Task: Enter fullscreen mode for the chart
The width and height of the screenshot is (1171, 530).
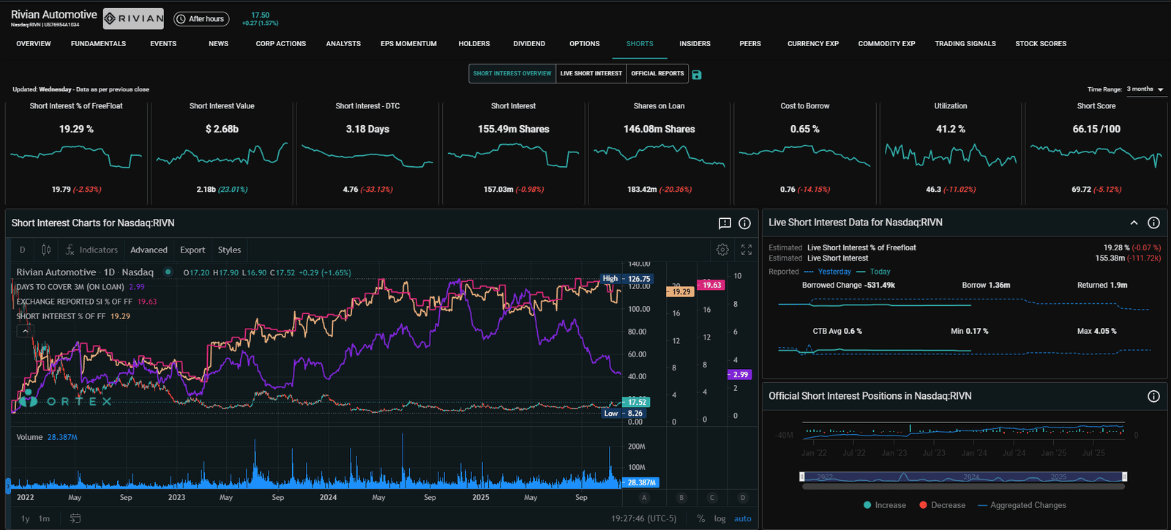Action: [747, 250]
